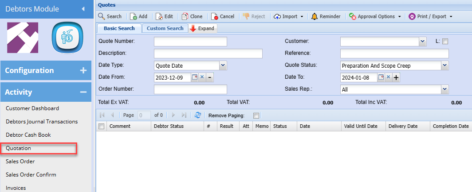This screenshot has height=192, width=472.
Task: Refresh the quotes grid
Action: 198,115
